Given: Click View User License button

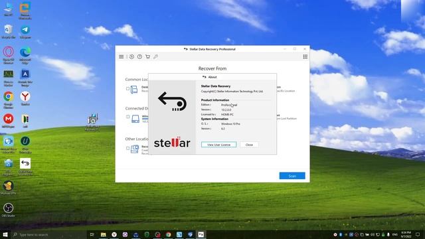Looking at the screenshot, I should tap(218, 145).
